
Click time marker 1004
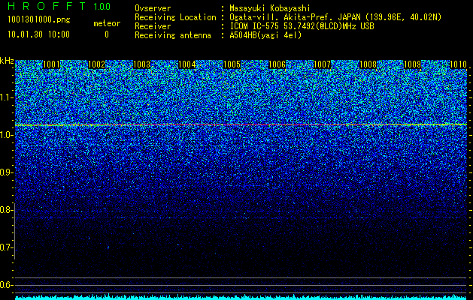(187, 64)
